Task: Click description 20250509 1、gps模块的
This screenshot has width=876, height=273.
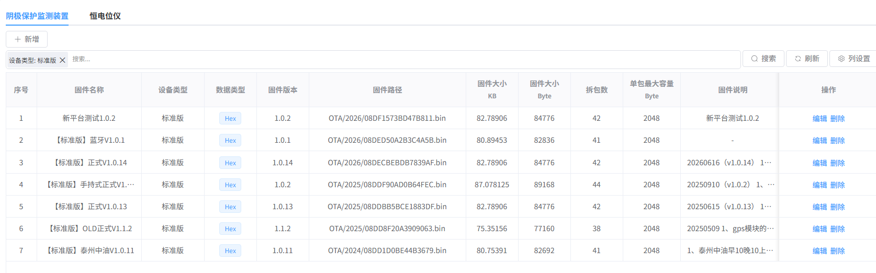Action: [731, 229]
